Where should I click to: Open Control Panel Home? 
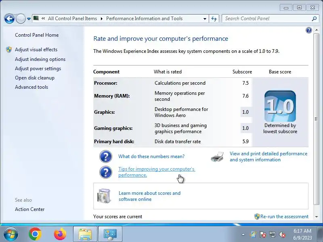point(37,35)
